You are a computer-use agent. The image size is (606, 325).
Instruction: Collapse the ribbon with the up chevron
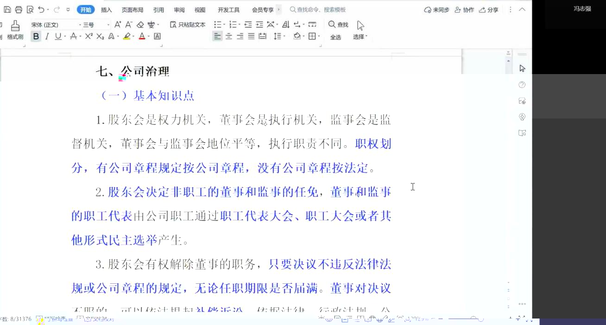point(523,10)
